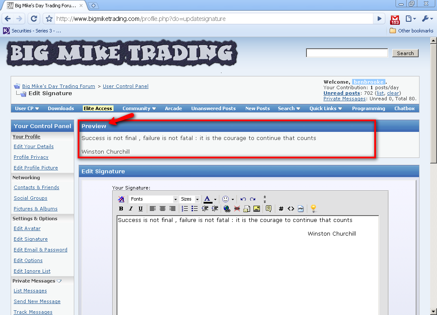The height and width of the screenshot is (315, 437).
Task: Open Unread posts link
Action: (x=342, y=93)
